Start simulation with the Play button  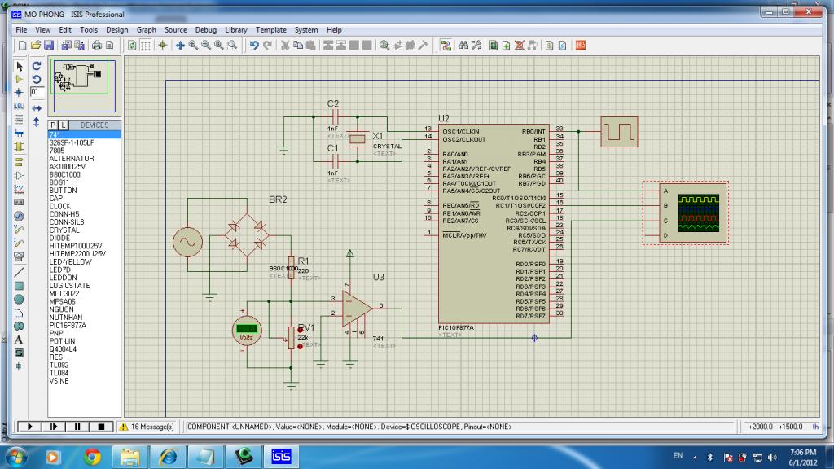tap(29, 426)
